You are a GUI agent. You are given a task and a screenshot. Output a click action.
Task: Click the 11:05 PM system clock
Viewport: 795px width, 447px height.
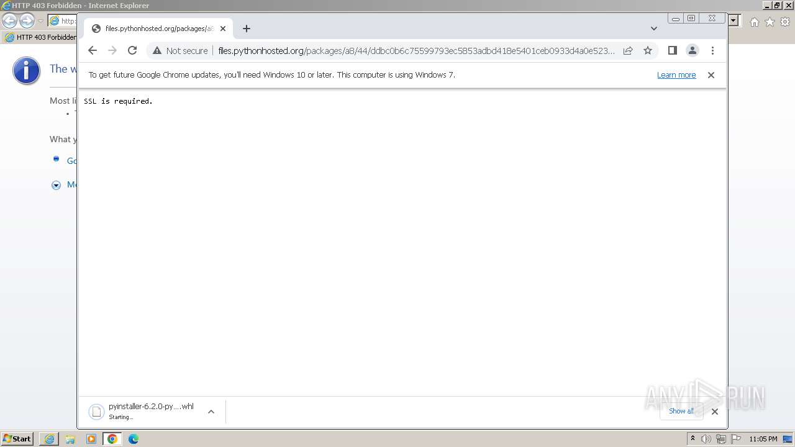pyautogui.click(x=763, y=439)
